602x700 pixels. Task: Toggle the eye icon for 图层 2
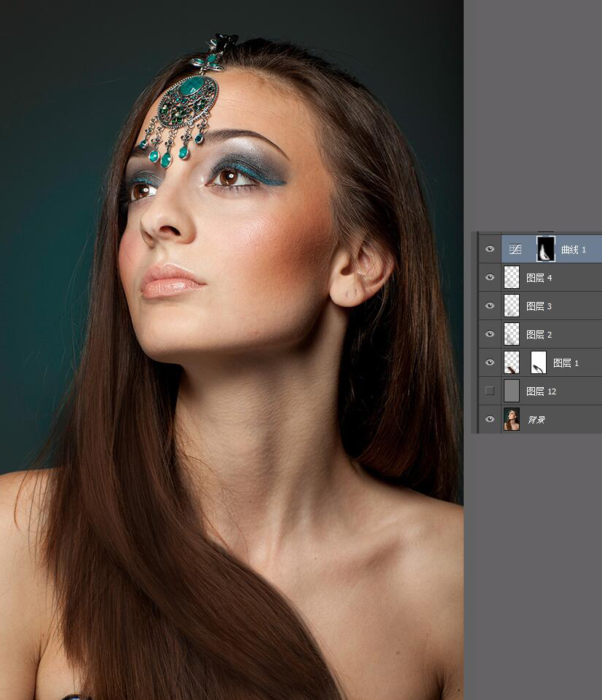[489, 334]
